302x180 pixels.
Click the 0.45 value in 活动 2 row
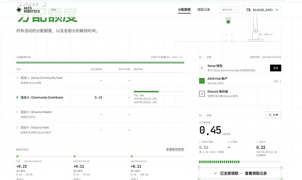(x=98, y=98)
